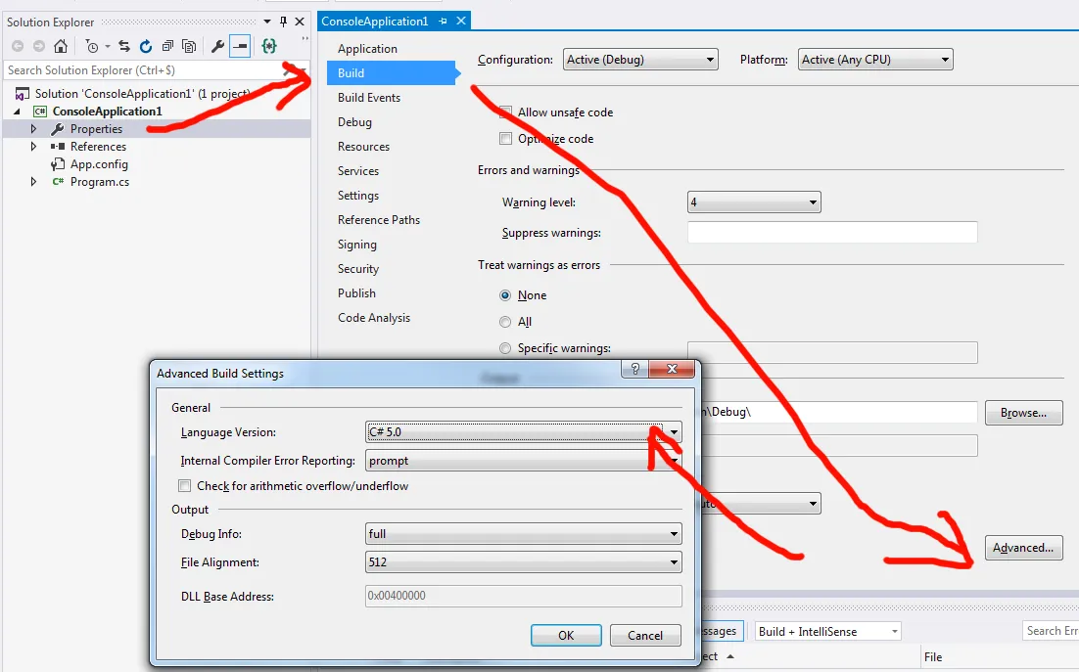The image size is (1079, 672).
Task: Select App.config in the tree
Action: point(99,164)
